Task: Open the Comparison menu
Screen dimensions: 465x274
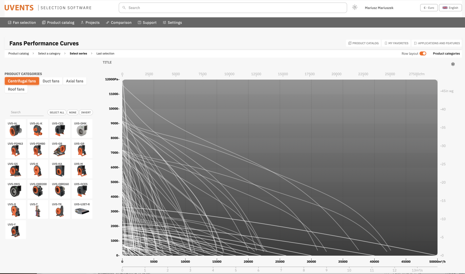Action: pos(119,23)
